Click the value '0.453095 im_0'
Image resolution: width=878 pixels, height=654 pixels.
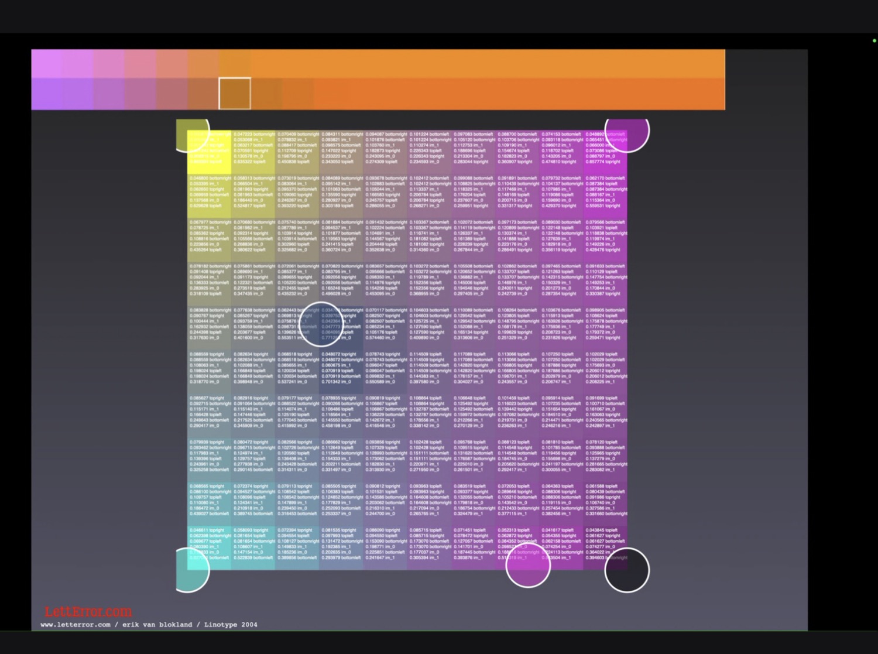381,293
